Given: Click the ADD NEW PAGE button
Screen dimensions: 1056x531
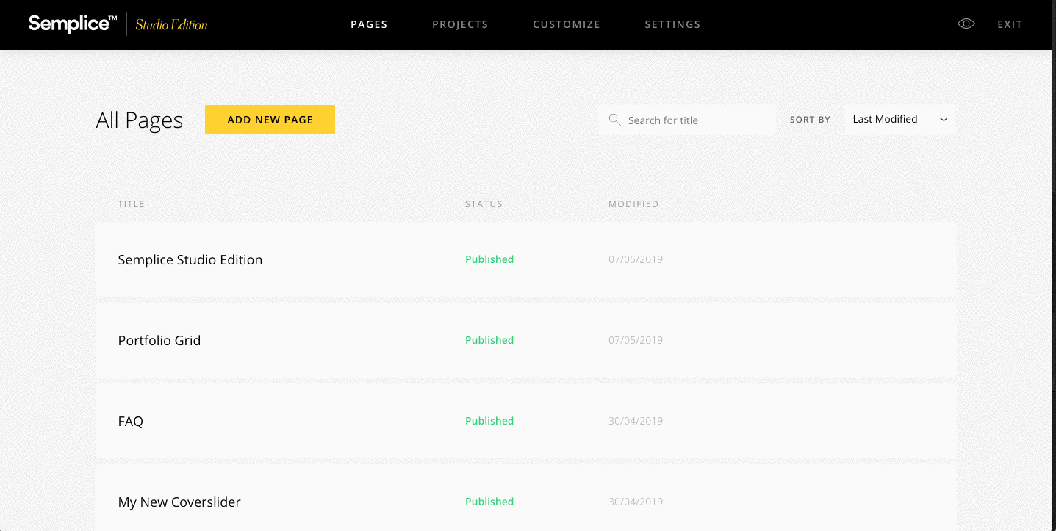Looking at the screenshot, I should (x=270, y=119).
